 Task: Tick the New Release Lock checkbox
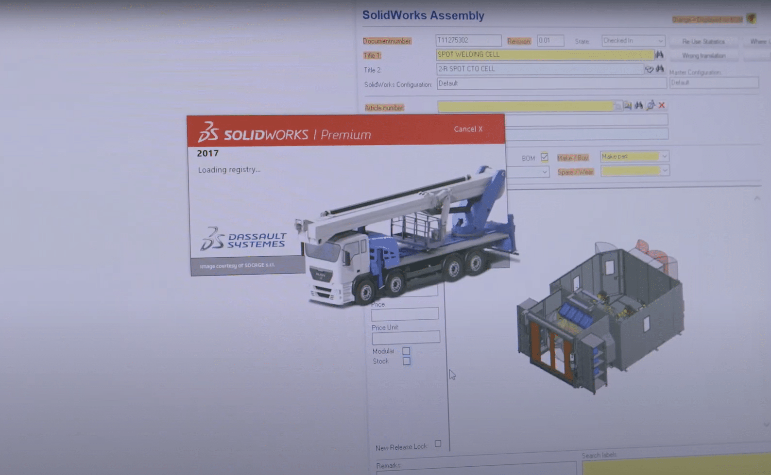(x=438, y=443)
